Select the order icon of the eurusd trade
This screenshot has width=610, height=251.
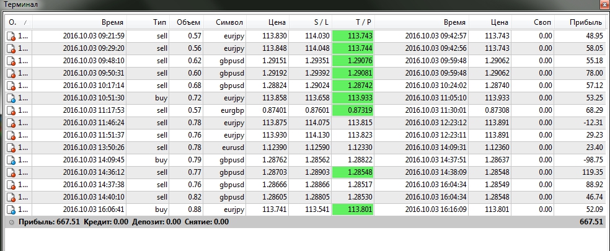click(x=11, y=148)
